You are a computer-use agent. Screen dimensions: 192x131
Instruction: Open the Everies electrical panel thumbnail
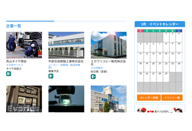tap(24, 99)
